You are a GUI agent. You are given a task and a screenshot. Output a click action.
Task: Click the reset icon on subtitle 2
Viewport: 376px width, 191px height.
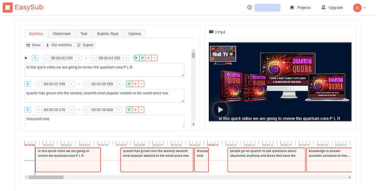click(x=129, y=84)
